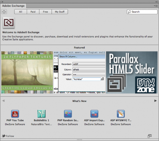Viewport: 159px width, 141px height.
Task: Open the Adobe Exchange logo icon
Action: point(9,22)
